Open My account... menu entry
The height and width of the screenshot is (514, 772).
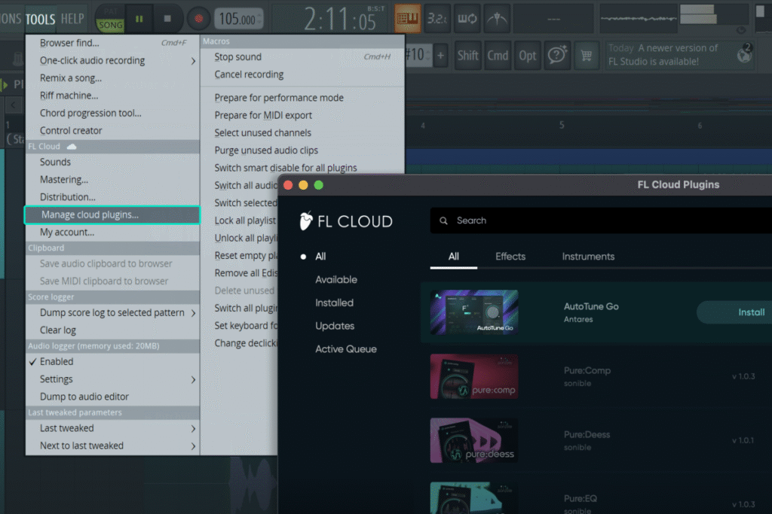point(113,233)
